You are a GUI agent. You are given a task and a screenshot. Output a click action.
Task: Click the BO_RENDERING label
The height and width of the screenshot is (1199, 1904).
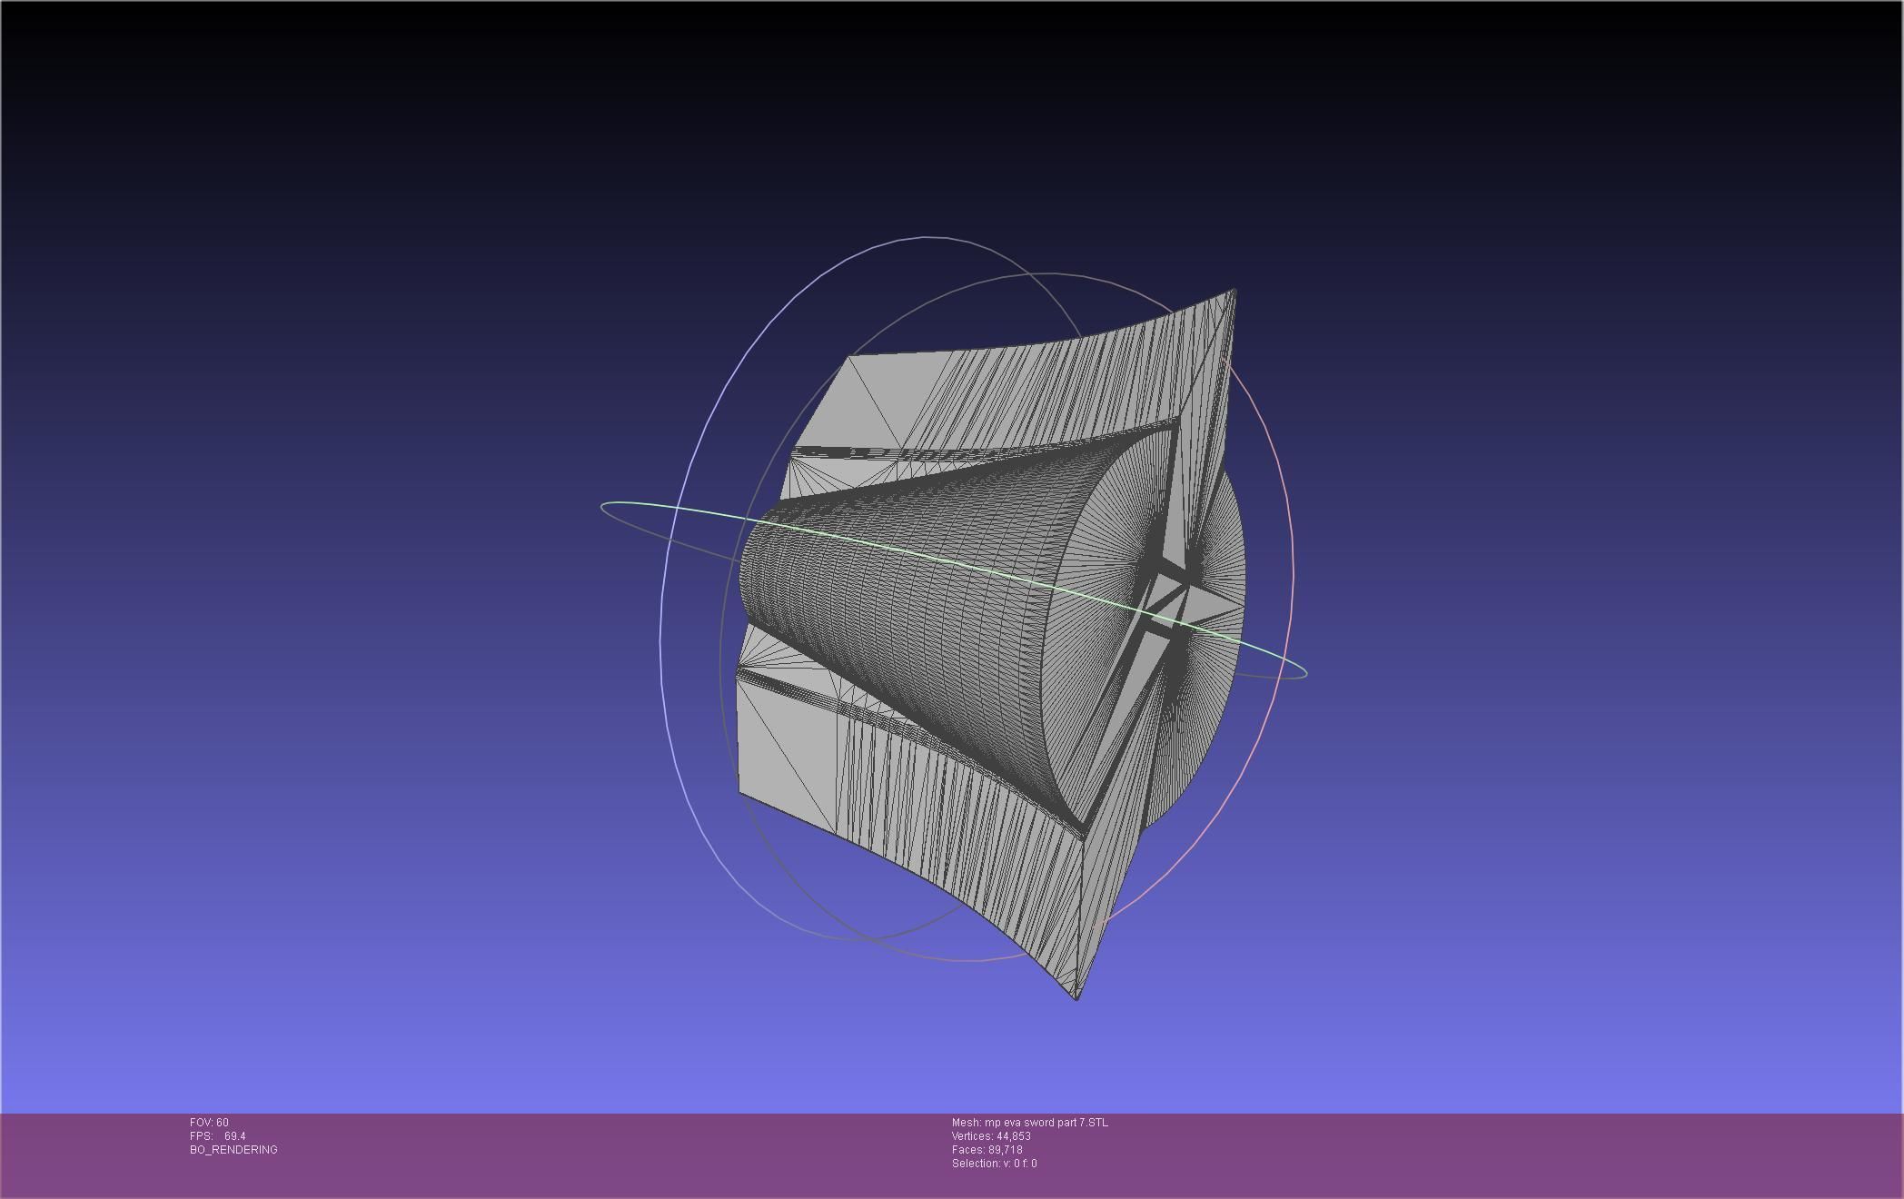[x=233, y=1150]
